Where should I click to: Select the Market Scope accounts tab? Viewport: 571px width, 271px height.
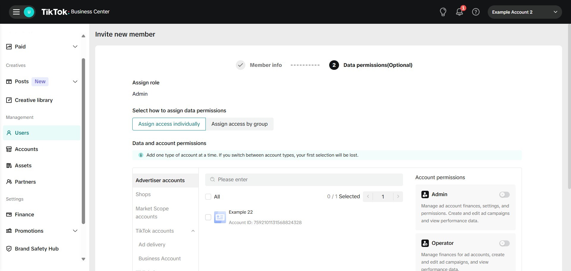pos(152,212)
